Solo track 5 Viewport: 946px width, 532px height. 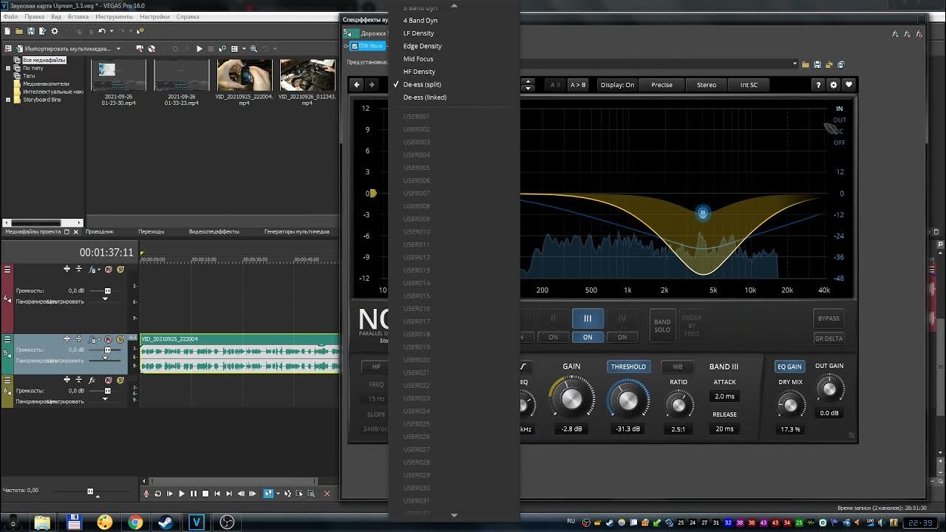[x=120, y=339]
